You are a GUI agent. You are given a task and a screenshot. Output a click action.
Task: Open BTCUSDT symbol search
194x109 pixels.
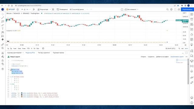[11, 9]
